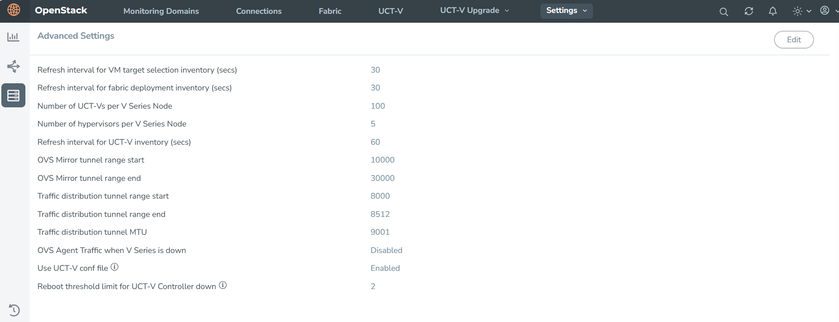839x322 pixels.
Task: Click the globe logo icon
Action: pyautogui.click(x=14, y=10)
